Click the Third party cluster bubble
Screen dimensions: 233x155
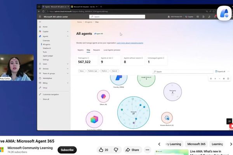pos(172,92)
